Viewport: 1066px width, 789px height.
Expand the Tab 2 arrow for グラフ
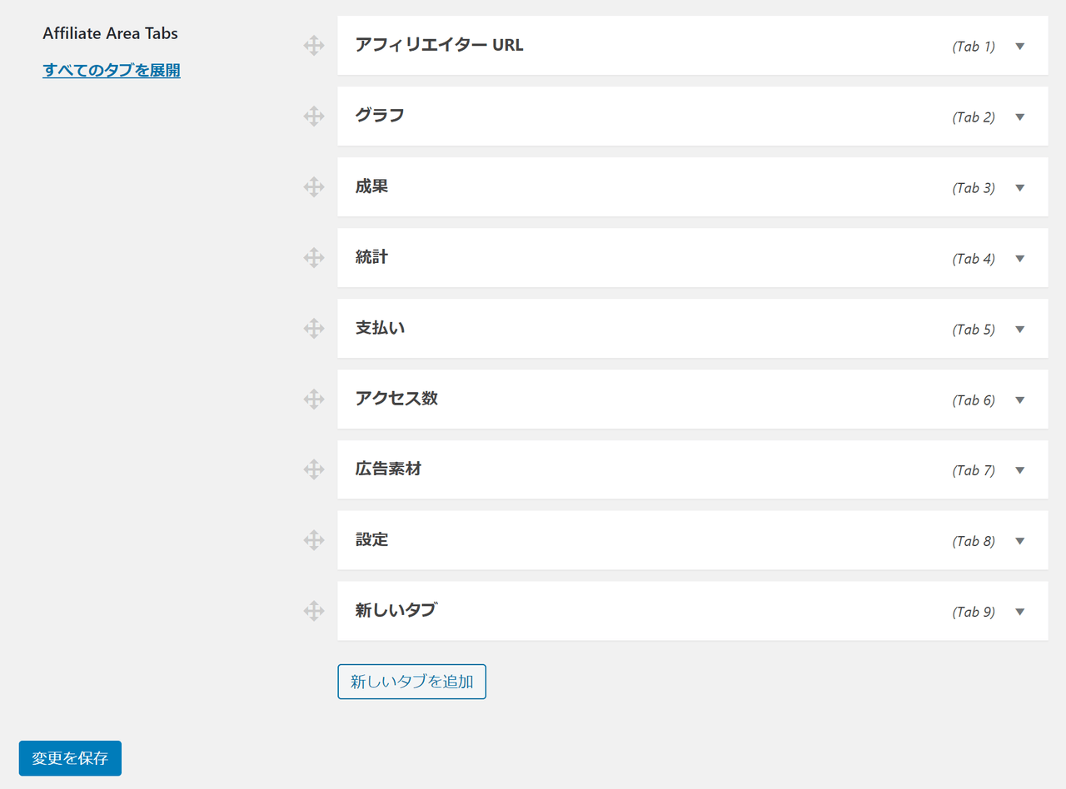(x=1019, y=117)
